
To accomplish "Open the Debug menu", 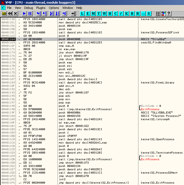I will pos(28,8).
